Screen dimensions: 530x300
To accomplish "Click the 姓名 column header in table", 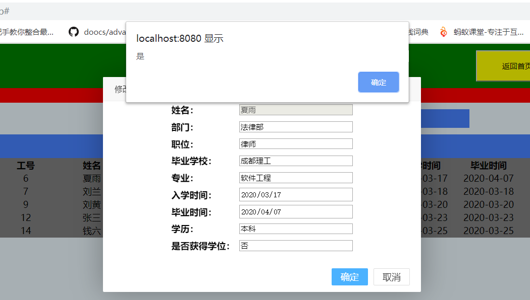I will [92, 166].
